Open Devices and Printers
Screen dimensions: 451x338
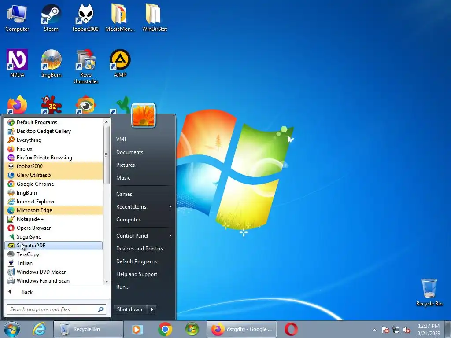(144, 249)
